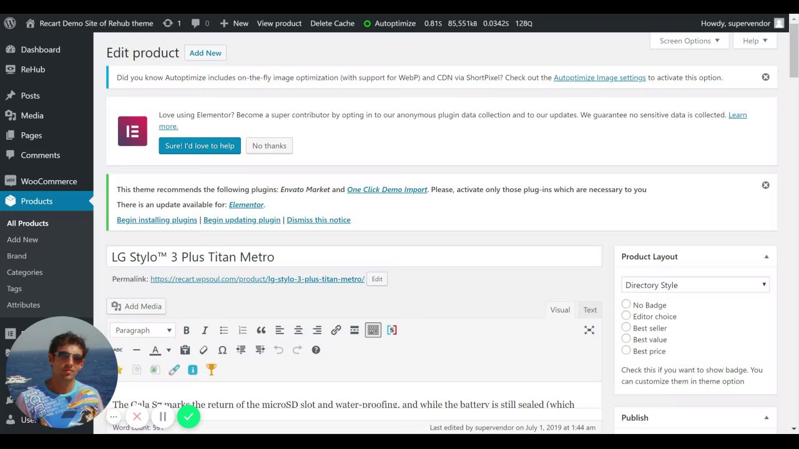The width and height of the screenshot is (799, 449).
Task: Expand the Help tab
Action: [755, 41]
